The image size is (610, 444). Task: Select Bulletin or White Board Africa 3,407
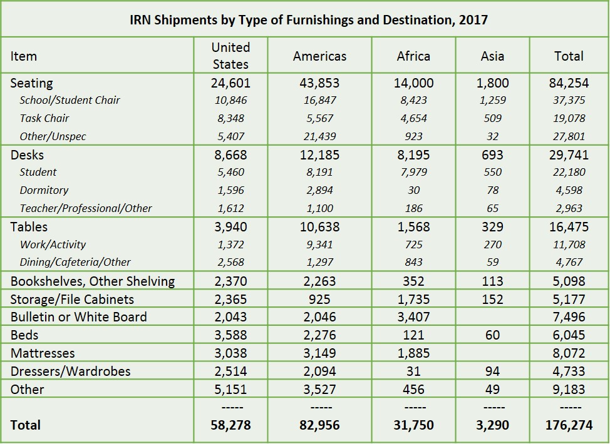tap(413, 317)
